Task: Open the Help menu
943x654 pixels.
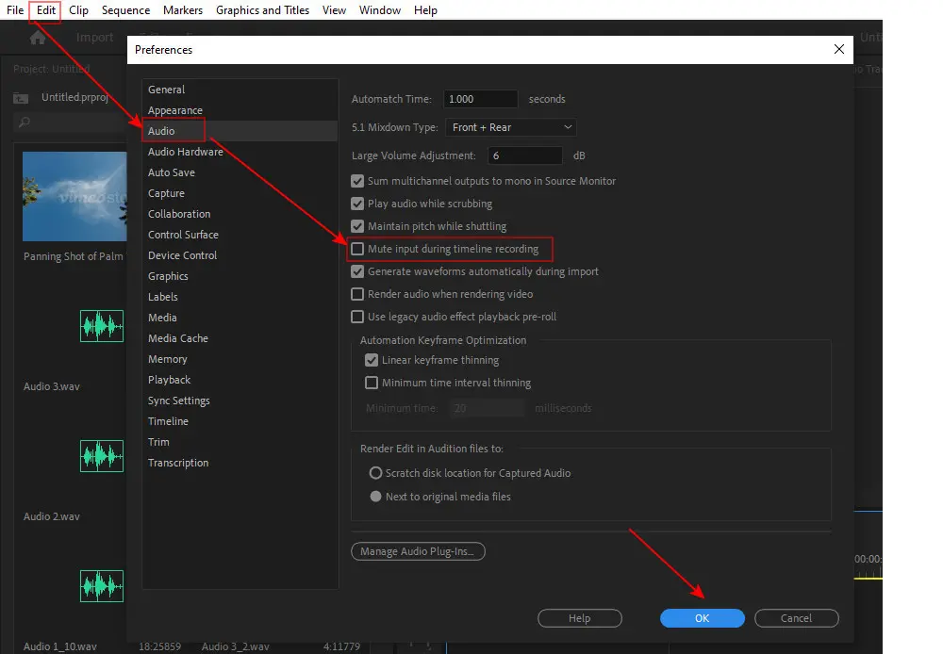Action: (425, 10)
